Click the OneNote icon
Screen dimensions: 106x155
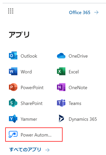[61, 87]
